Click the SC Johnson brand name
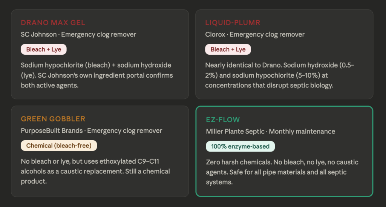386x207 pixels. (x=38, y=34)
